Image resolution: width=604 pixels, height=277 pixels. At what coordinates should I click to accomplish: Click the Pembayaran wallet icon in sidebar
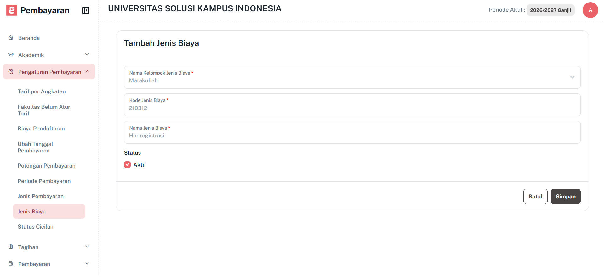pos(11,264)
